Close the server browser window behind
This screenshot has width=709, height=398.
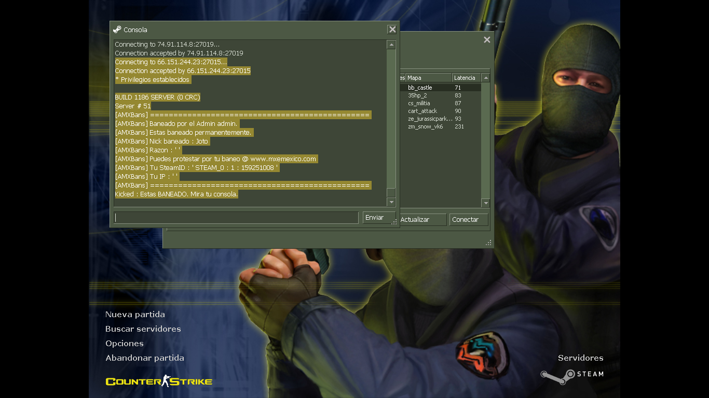[487, 40]
